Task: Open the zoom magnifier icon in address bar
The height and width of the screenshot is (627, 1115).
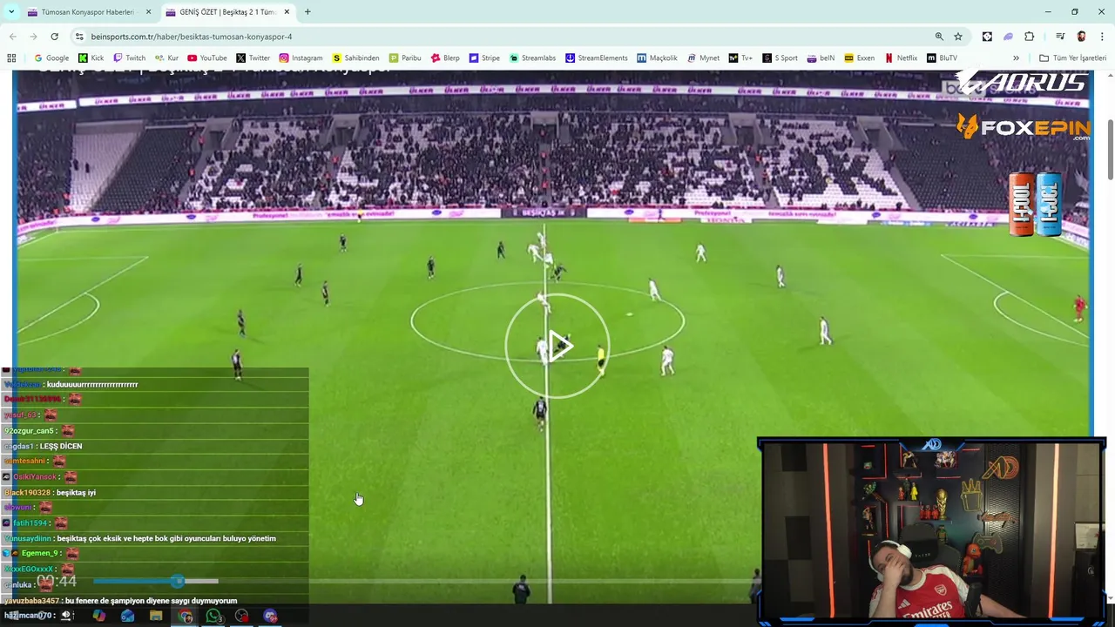Action: tap(939, 37)
